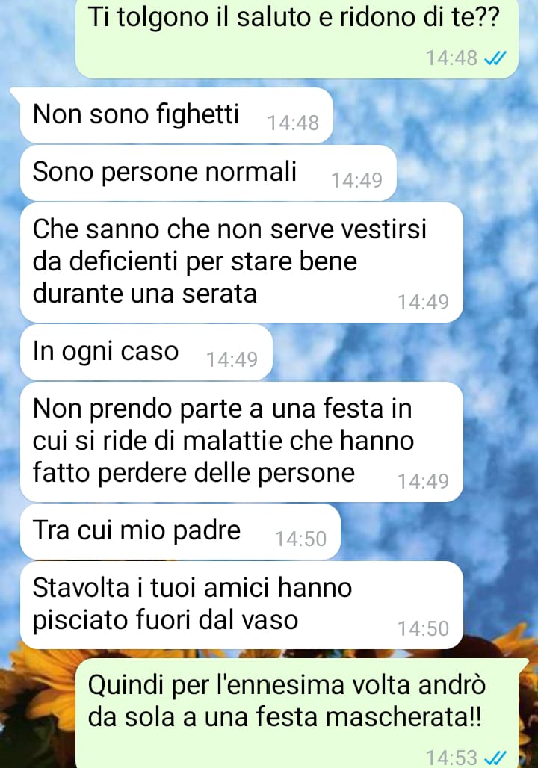This screenshot has width=538, height=768.
Task: Tap the read checkmarks on 14:48 sent message
Action: [495, 58]
